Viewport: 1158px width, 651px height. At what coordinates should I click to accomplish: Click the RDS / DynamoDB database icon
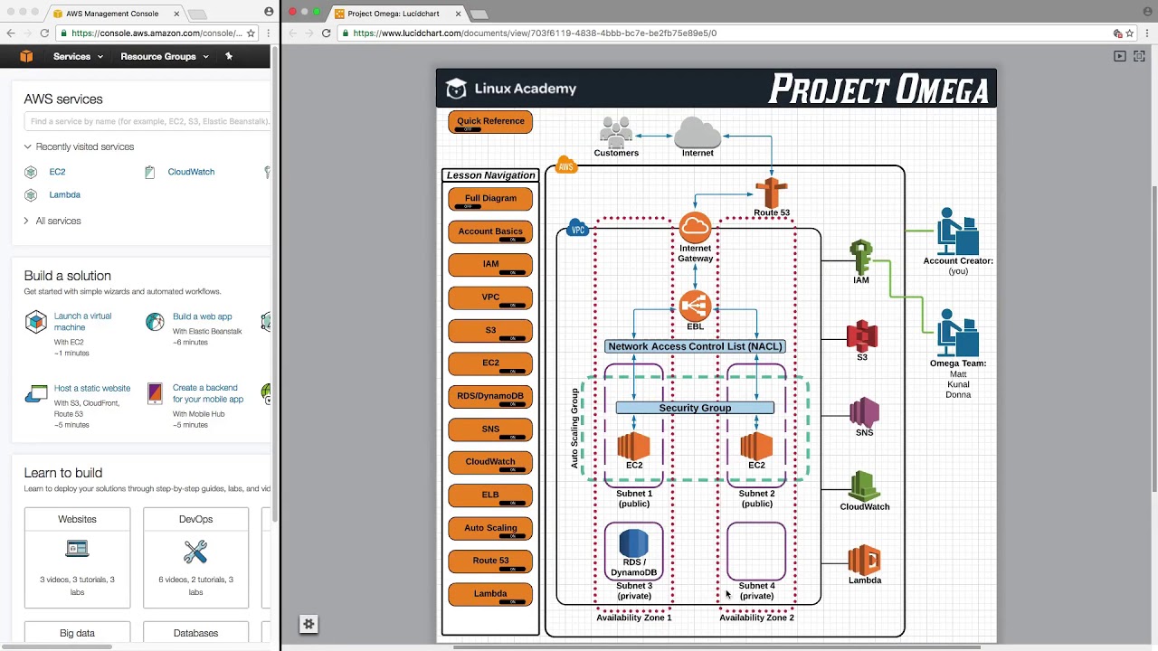(x=633, y=542)
